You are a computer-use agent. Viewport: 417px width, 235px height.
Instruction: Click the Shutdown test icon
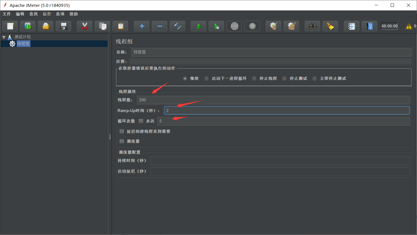(252, 26)
